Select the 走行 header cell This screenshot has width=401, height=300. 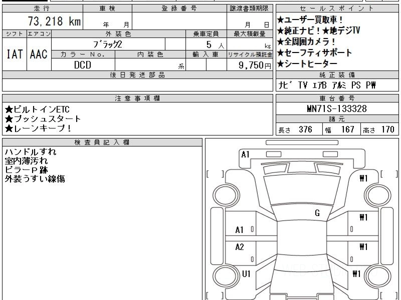tap(42, 9)
